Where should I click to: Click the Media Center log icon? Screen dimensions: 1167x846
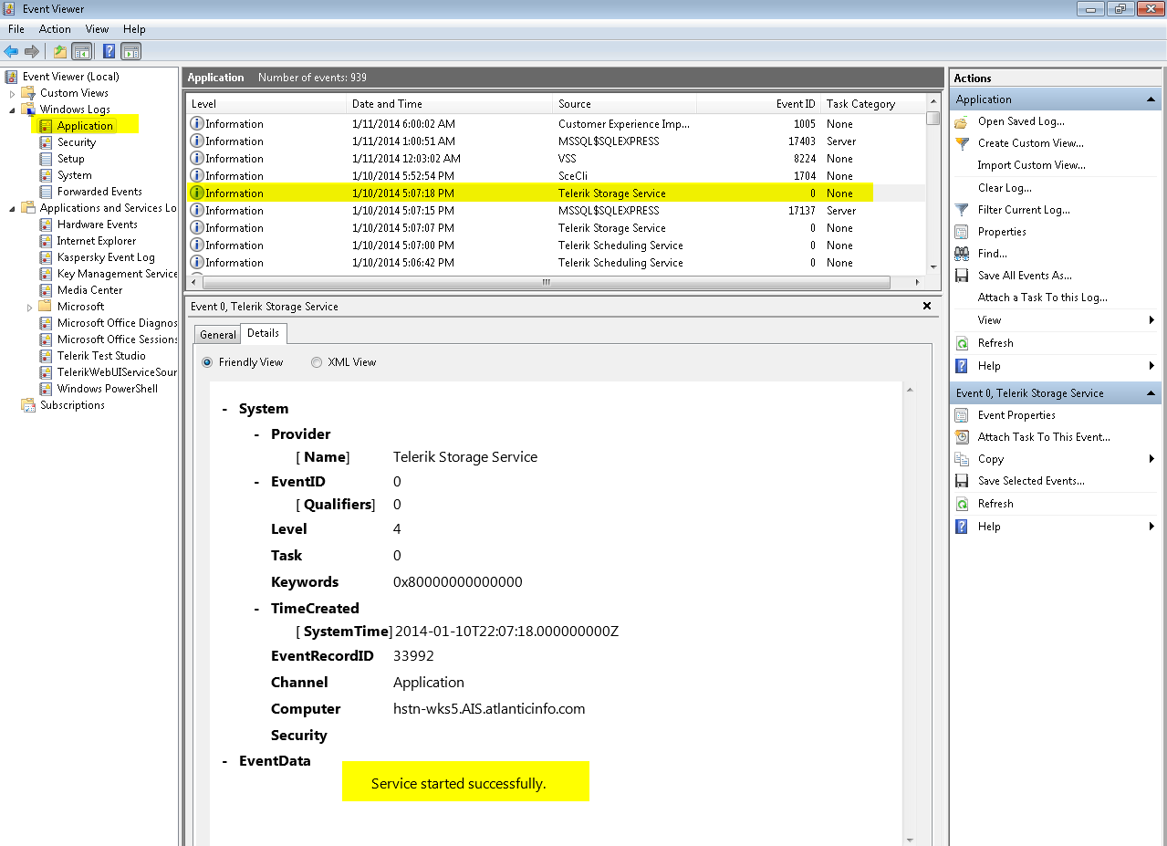point(47,290)
